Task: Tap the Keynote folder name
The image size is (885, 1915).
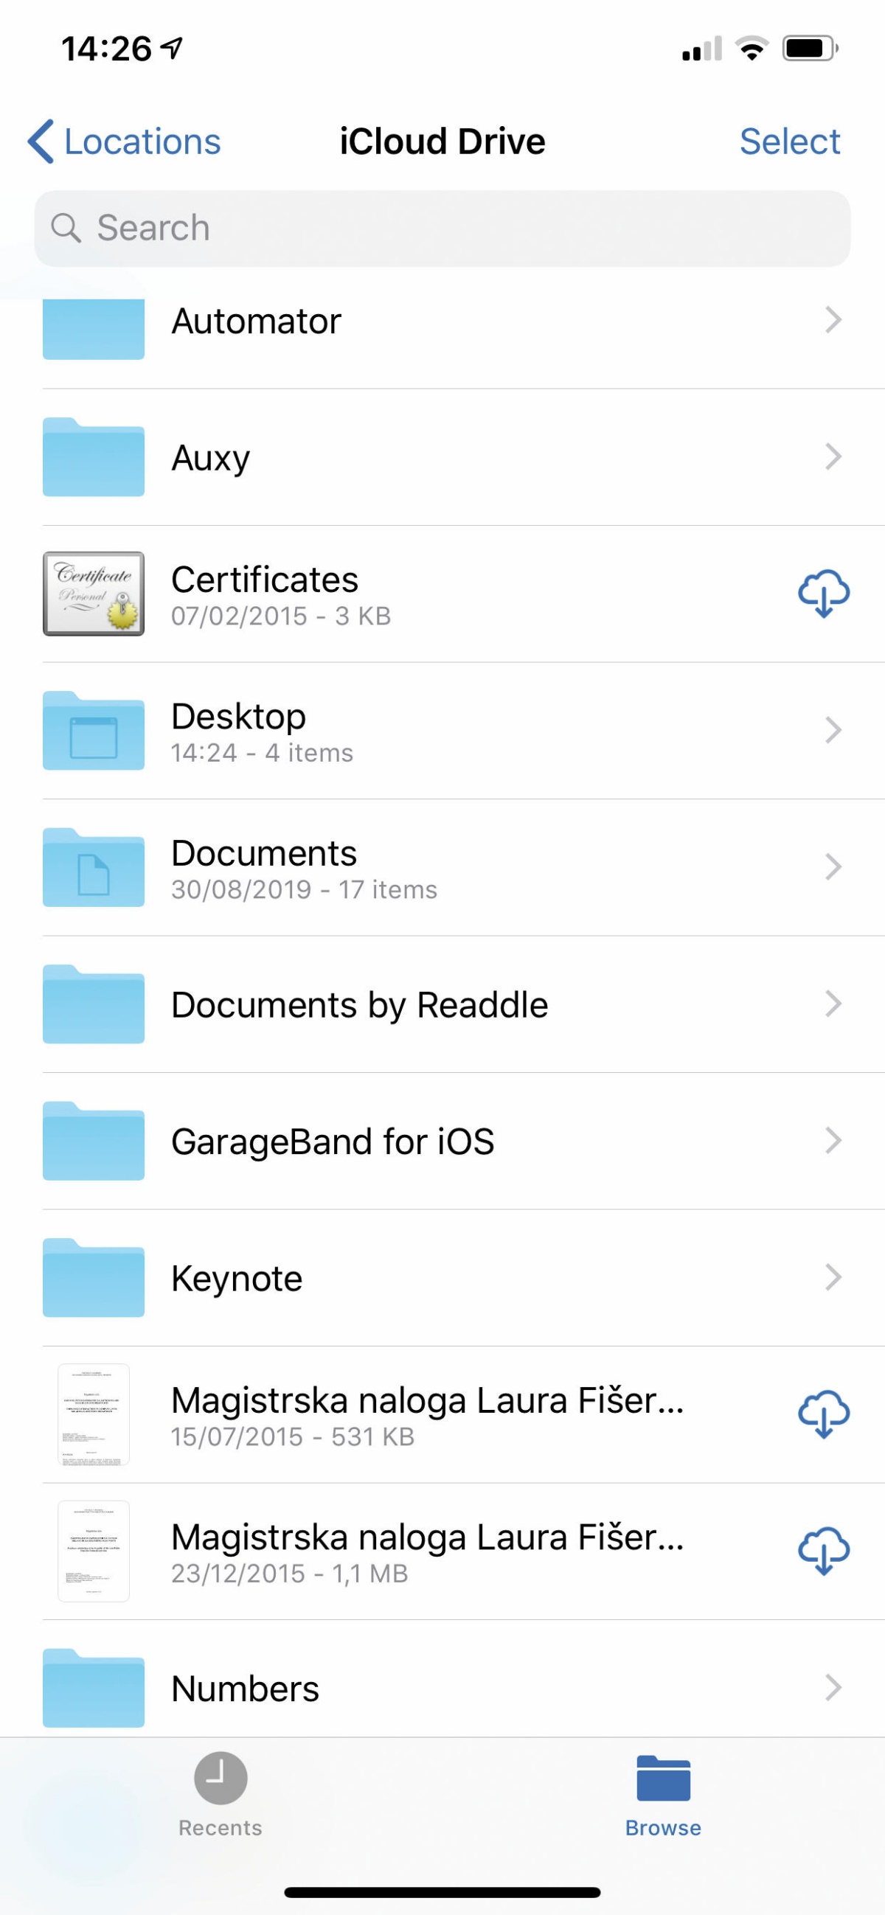Action: point(237,1279)
